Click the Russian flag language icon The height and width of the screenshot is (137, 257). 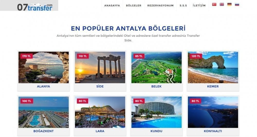click(237, 4)
